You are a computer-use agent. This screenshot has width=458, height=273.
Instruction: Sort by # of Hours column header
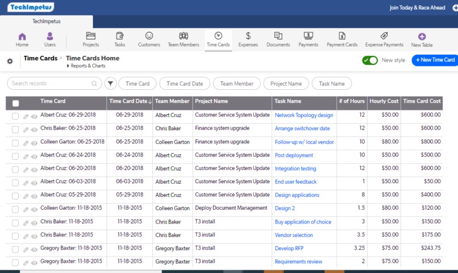point(352,101)
